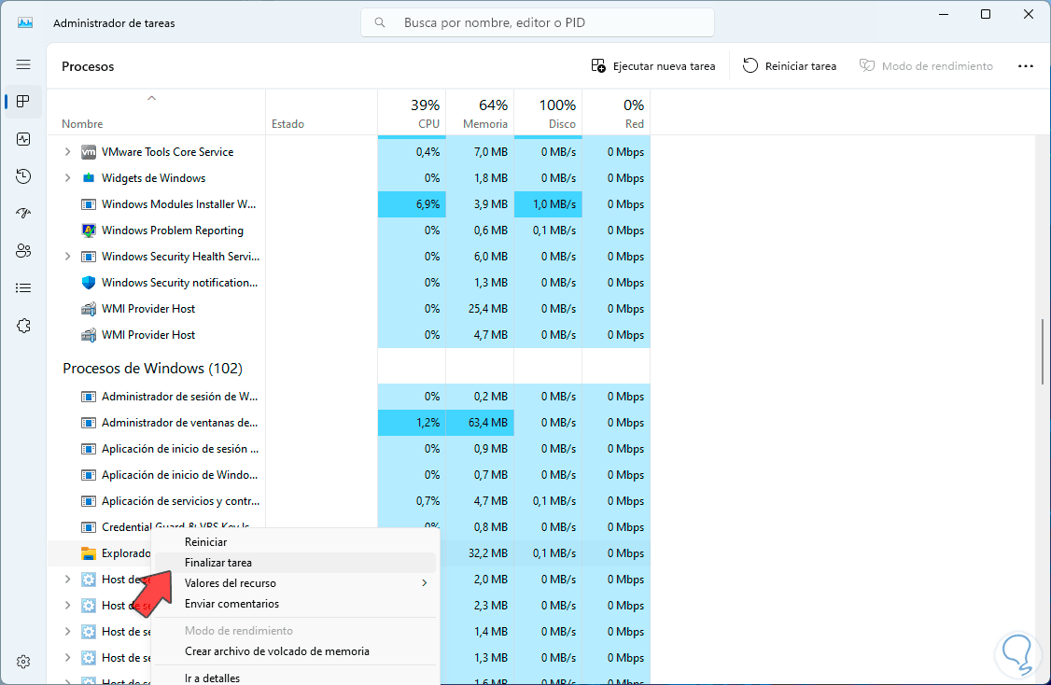Open the Performance page in sidebar
This screenshot has width=1051, height=685.
click(23, 139)
